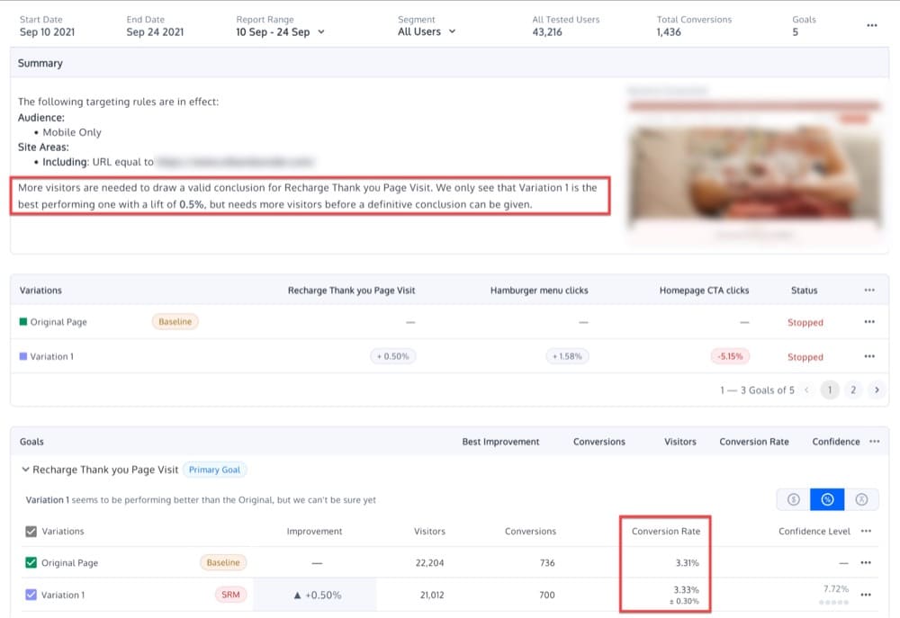Go to goals page 2
This screenshot has width=900, height=618.
point(853,390)
